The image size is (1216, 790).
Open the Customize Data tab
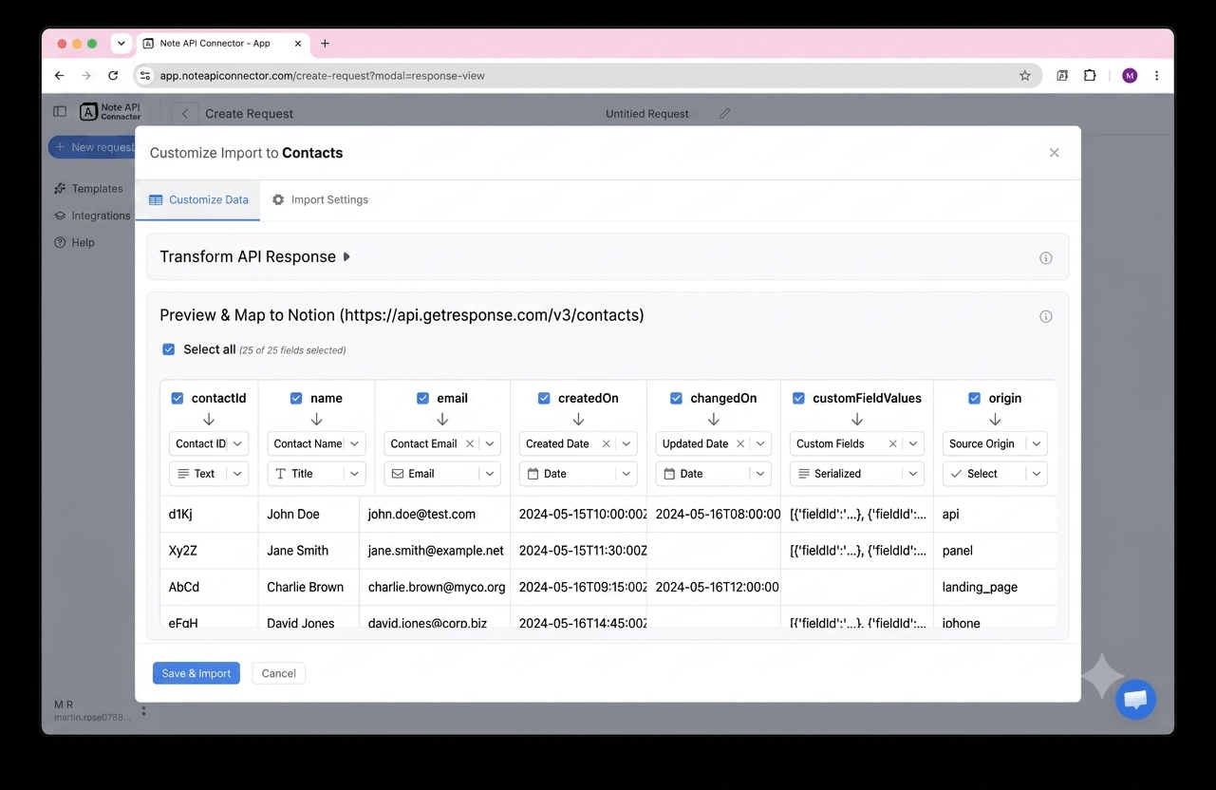pos(198,199)
